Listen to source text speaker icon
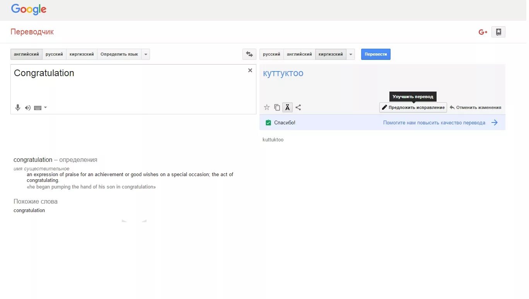529x299 pixels. click(x=28, y=108)
